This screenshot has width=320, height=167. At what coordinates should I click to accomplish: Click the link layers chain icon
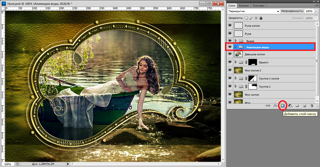[x=268, y=106]
